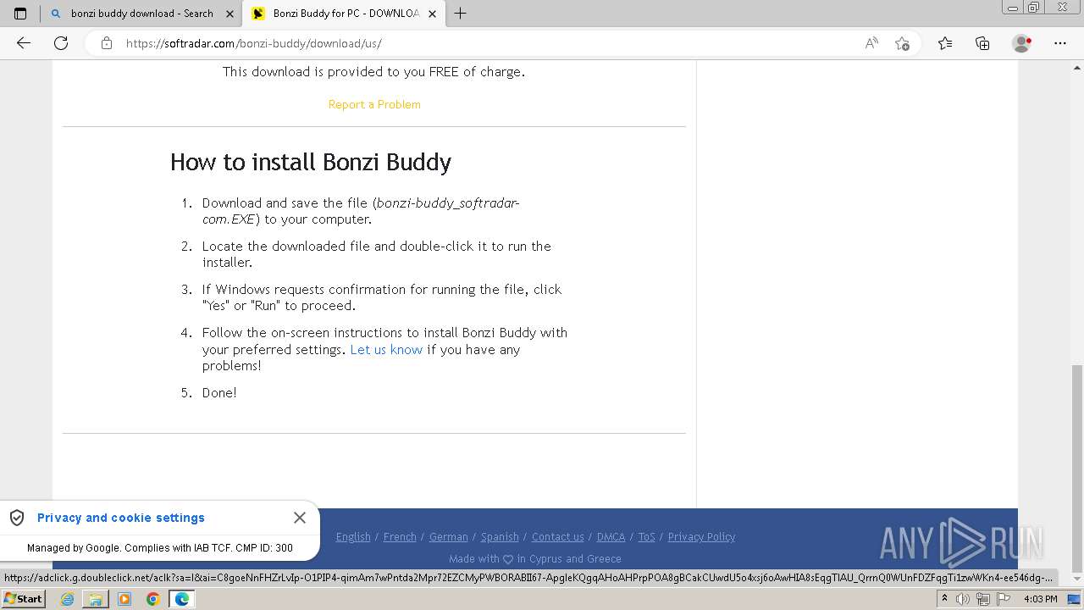
Task: Close the 'bonzi buddy download - Search' tab
Action: point(230,14)
